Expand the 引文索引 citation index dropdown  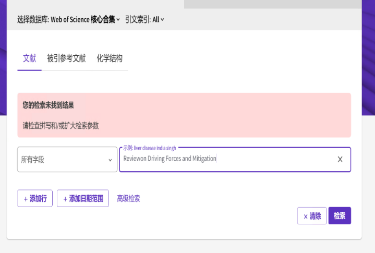tap(144, 19)
